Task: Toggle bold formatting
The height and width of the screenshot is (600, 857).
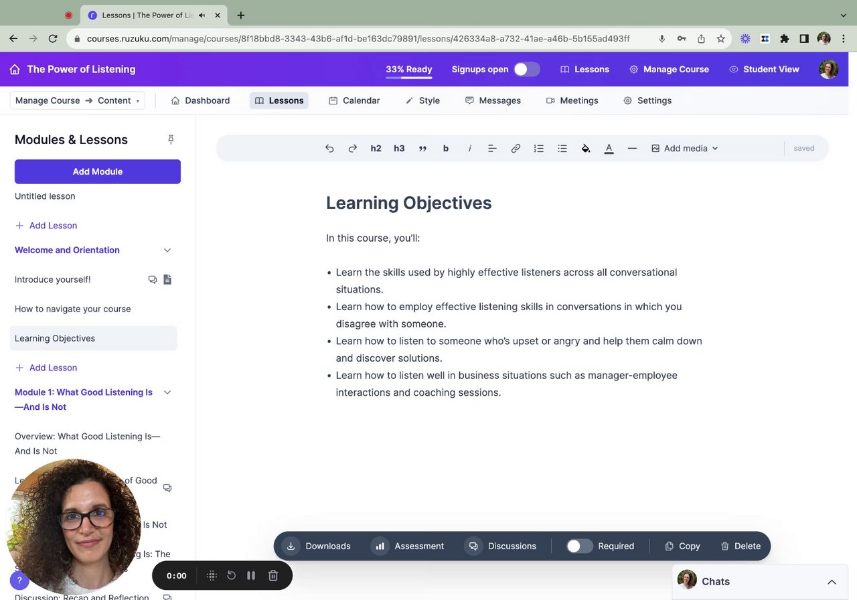Action: [x=446, y=149]
